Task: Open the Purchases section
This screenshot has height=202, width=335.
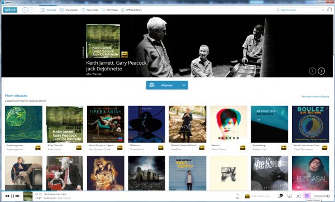Action: tap(109, 10)
